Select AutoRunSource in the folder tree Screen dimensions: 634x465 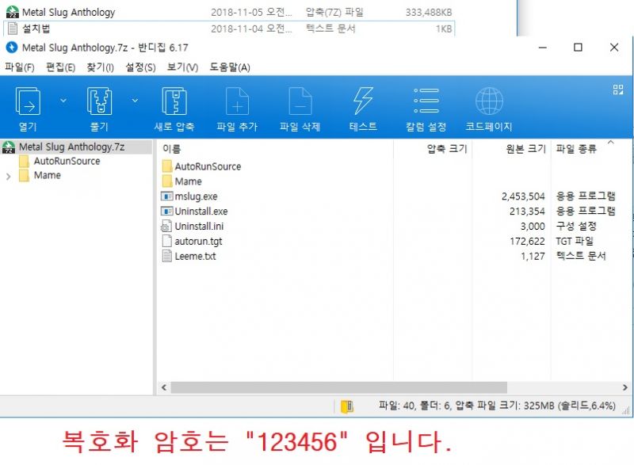[67, 161]
